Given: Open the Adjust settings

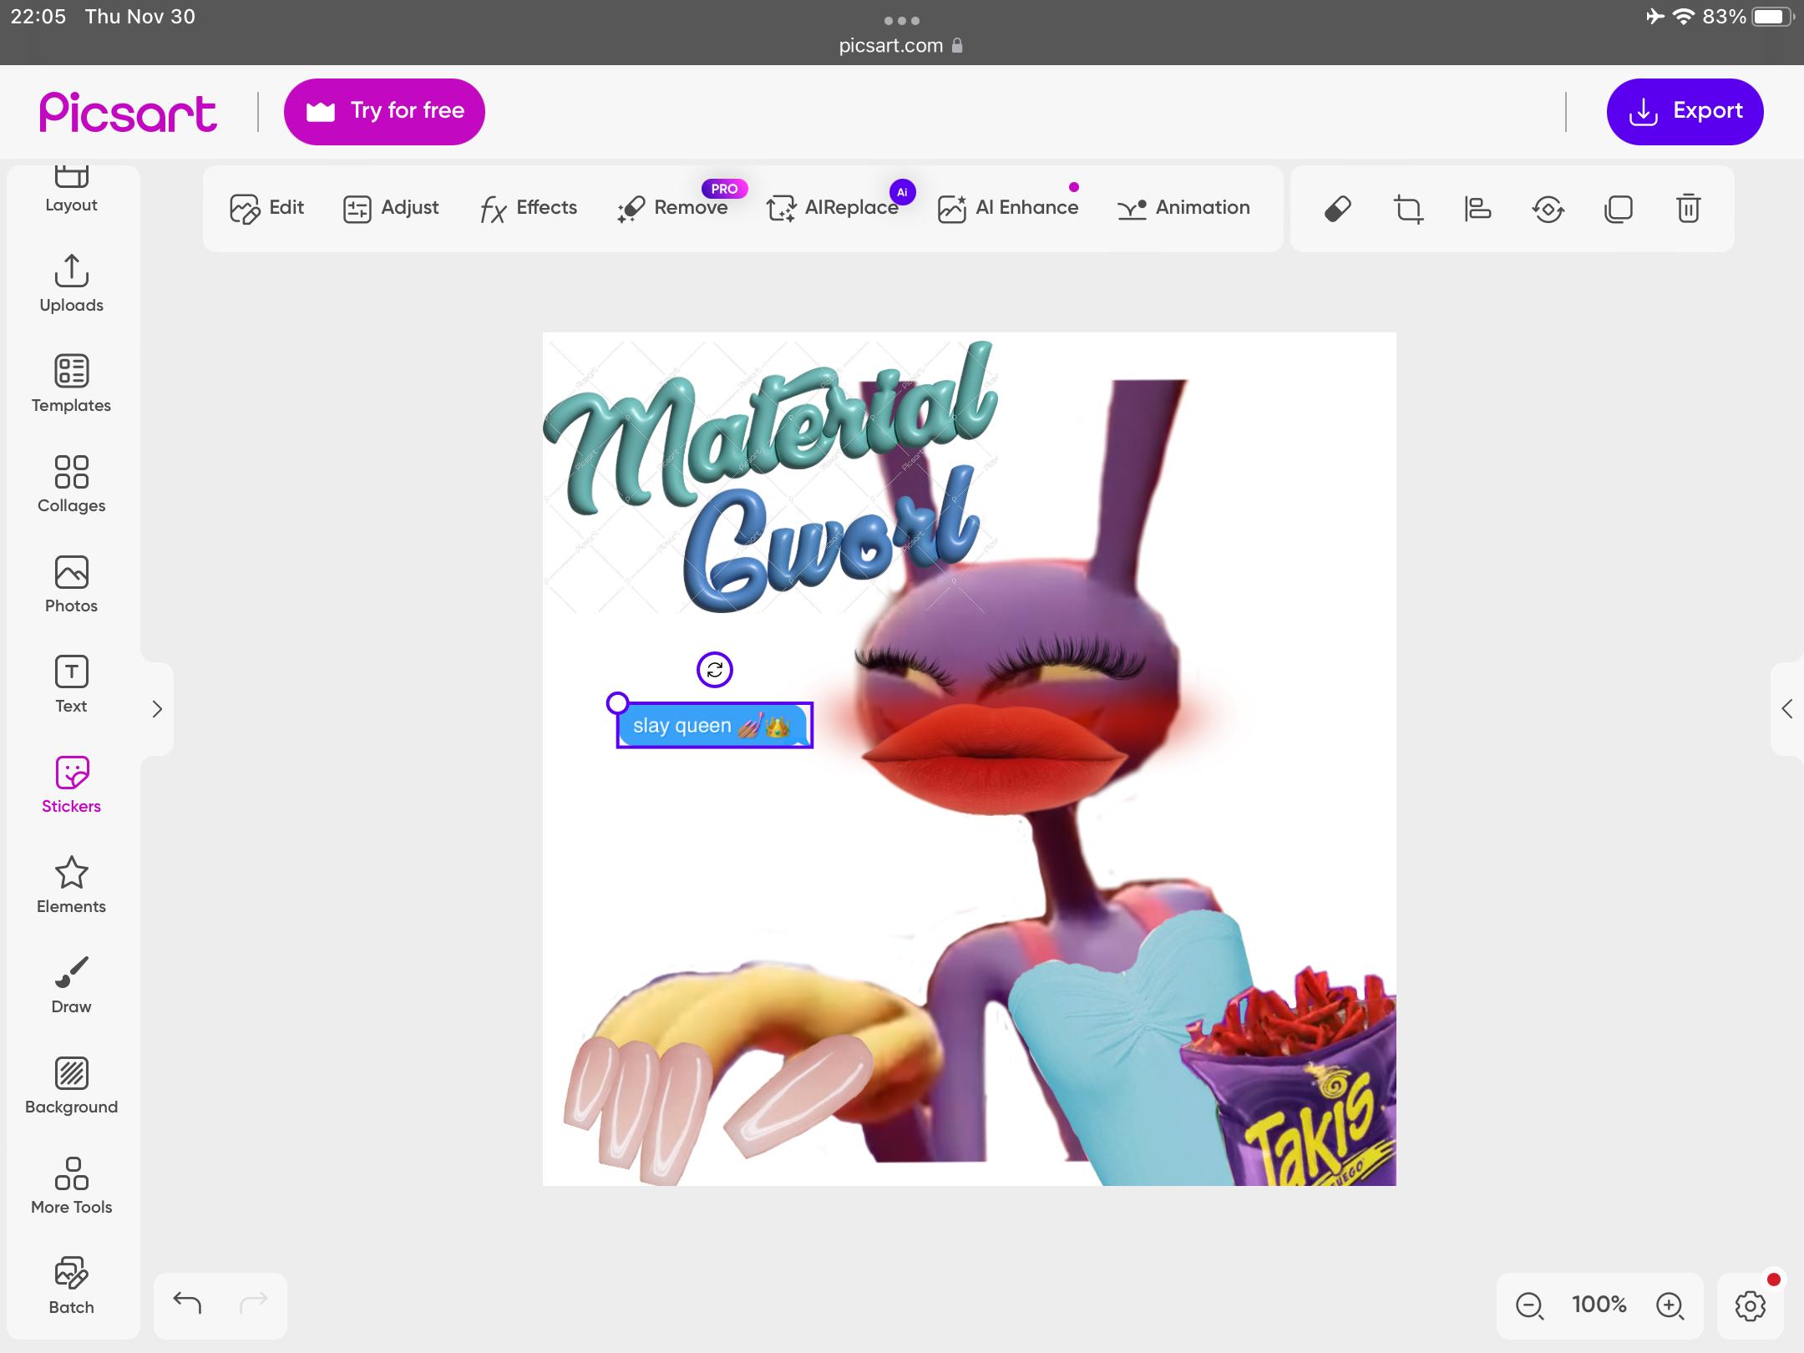Looking at the screenshot, I should tap(390, 208).
